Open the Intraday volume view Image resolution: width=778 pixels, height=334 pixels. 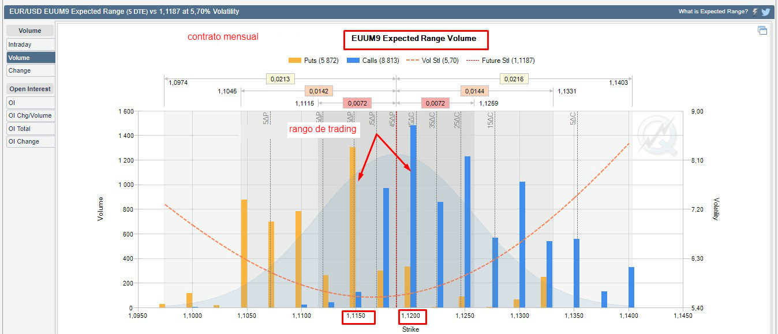[31, 44]
